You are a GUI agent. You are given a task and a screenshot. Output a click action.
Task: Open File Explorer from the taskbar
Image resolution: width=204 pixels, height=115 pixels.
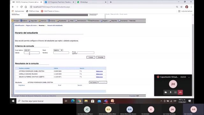click(86, 101)
